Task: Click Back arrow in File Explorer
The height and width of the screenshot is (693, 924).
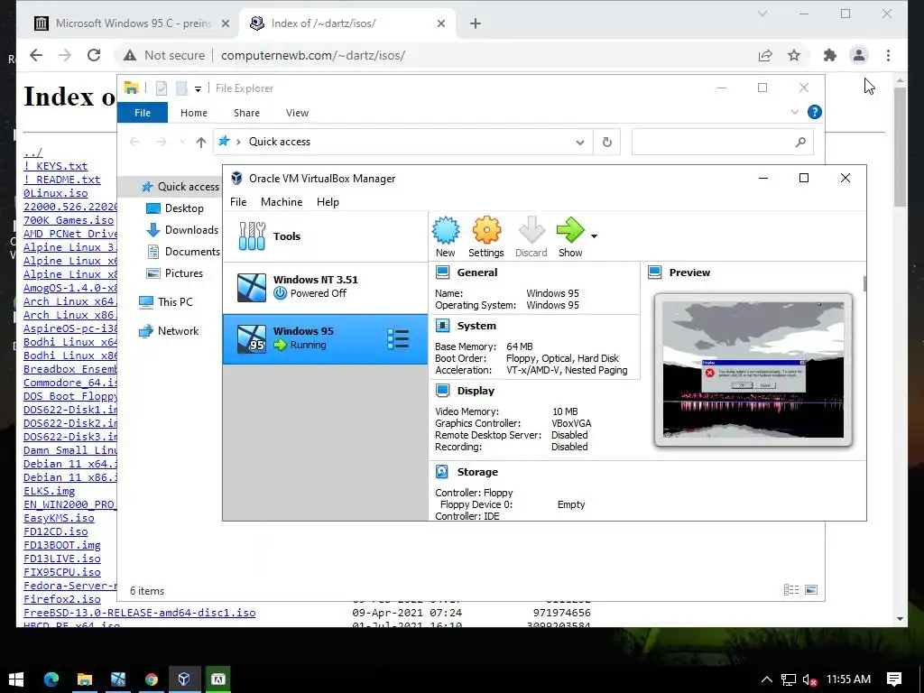Action: pyautogui.click(x=135, y=142)
